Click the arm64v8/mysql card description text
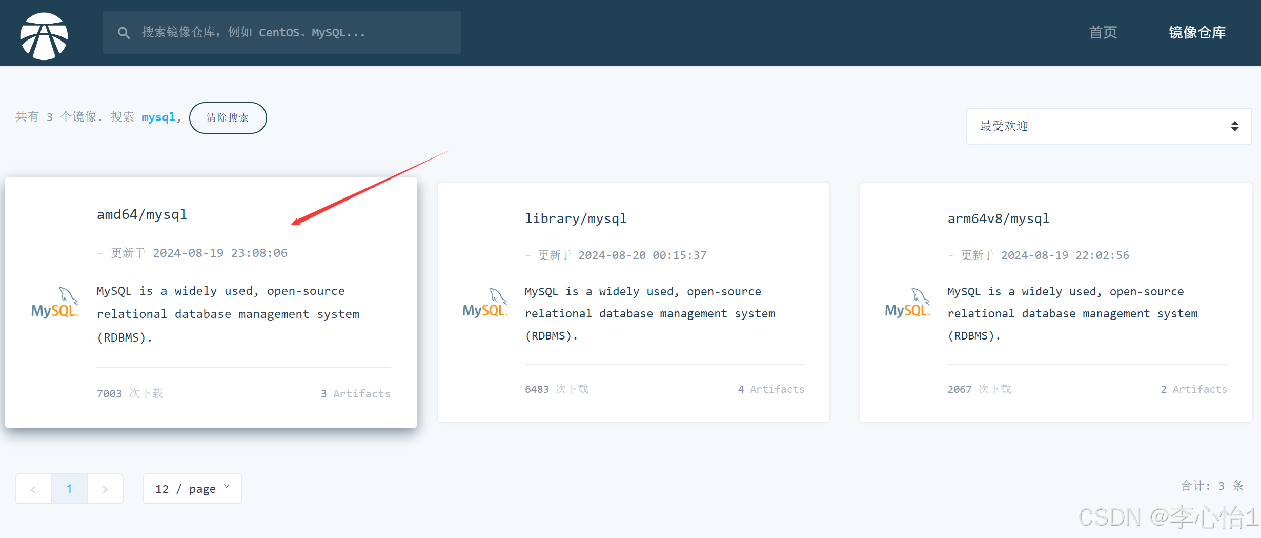 coord(1072,313)
